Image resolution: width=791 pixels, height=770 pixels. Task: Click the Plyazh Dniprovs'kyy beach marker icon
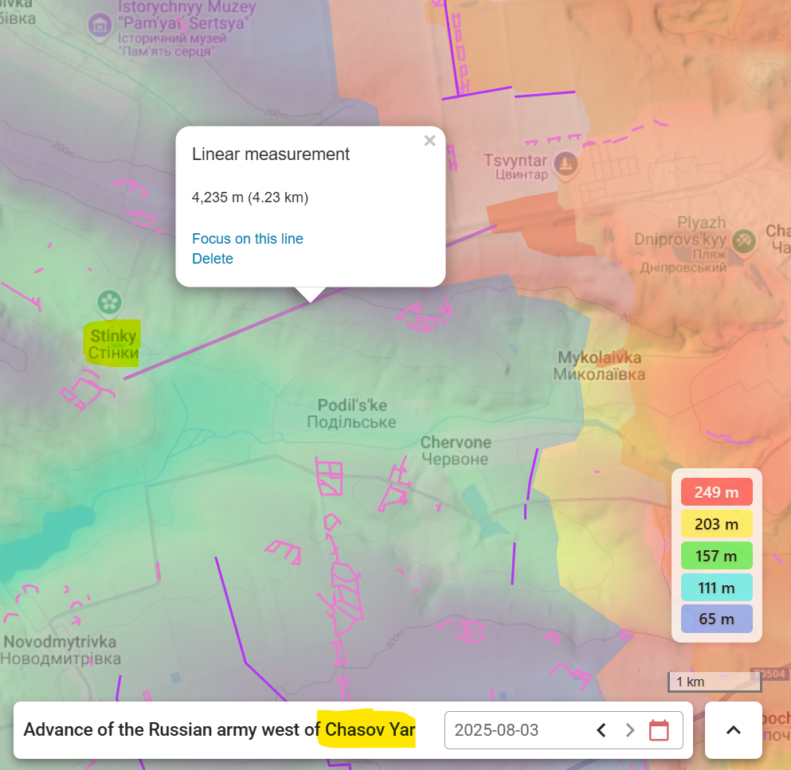[x=744, y=241]
